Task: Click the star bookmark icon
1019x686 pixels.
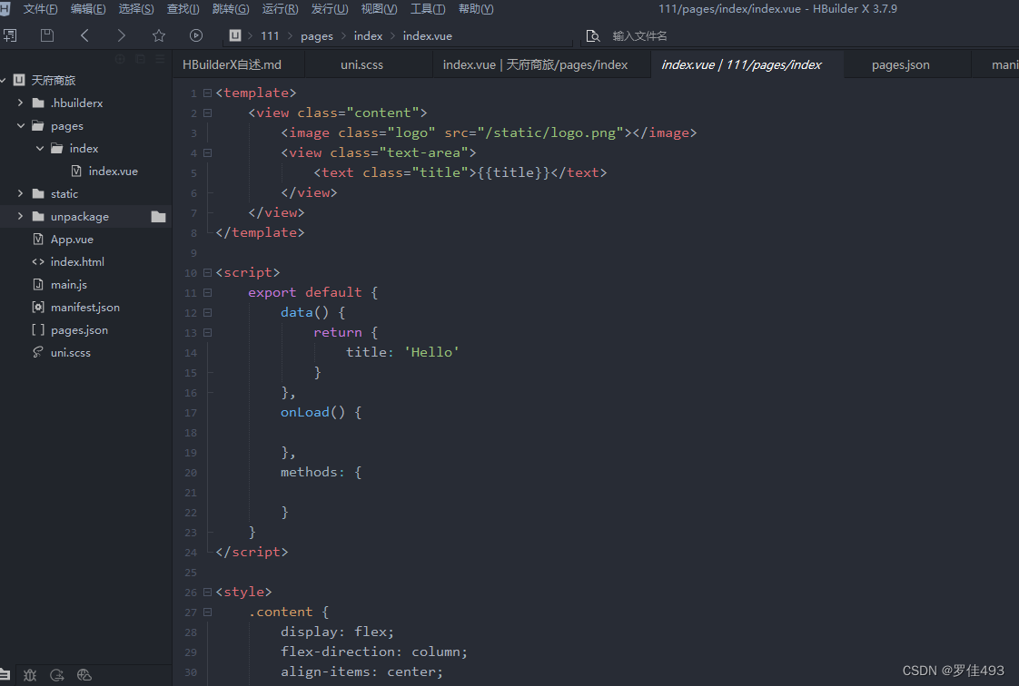Action: pos(159,35)
